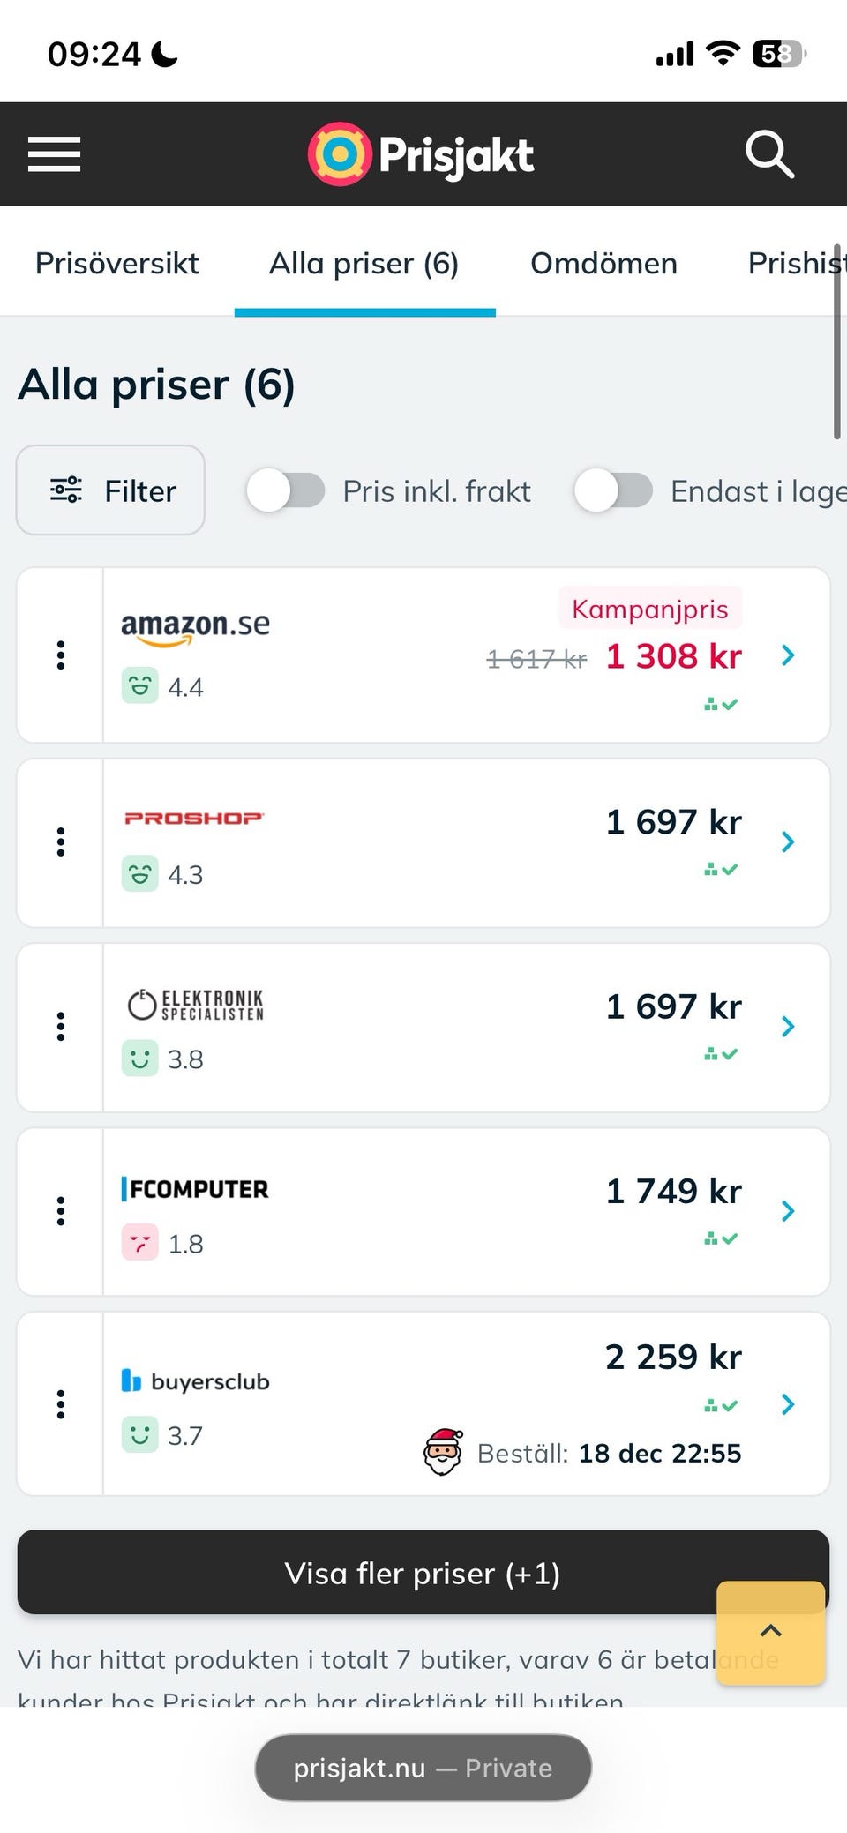
Task: Click the Prisjakt logo
Action: pos(421,154)
